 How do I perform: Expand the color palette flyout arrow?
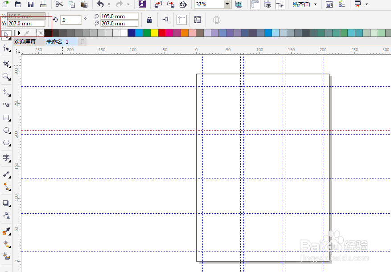tap(19, 33)
